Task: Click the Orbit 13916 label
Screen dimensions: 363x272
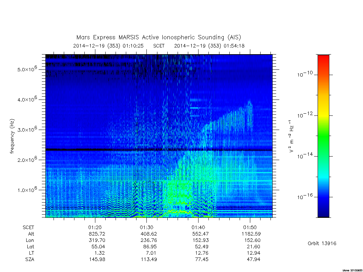Action: [x=322, y=243]
